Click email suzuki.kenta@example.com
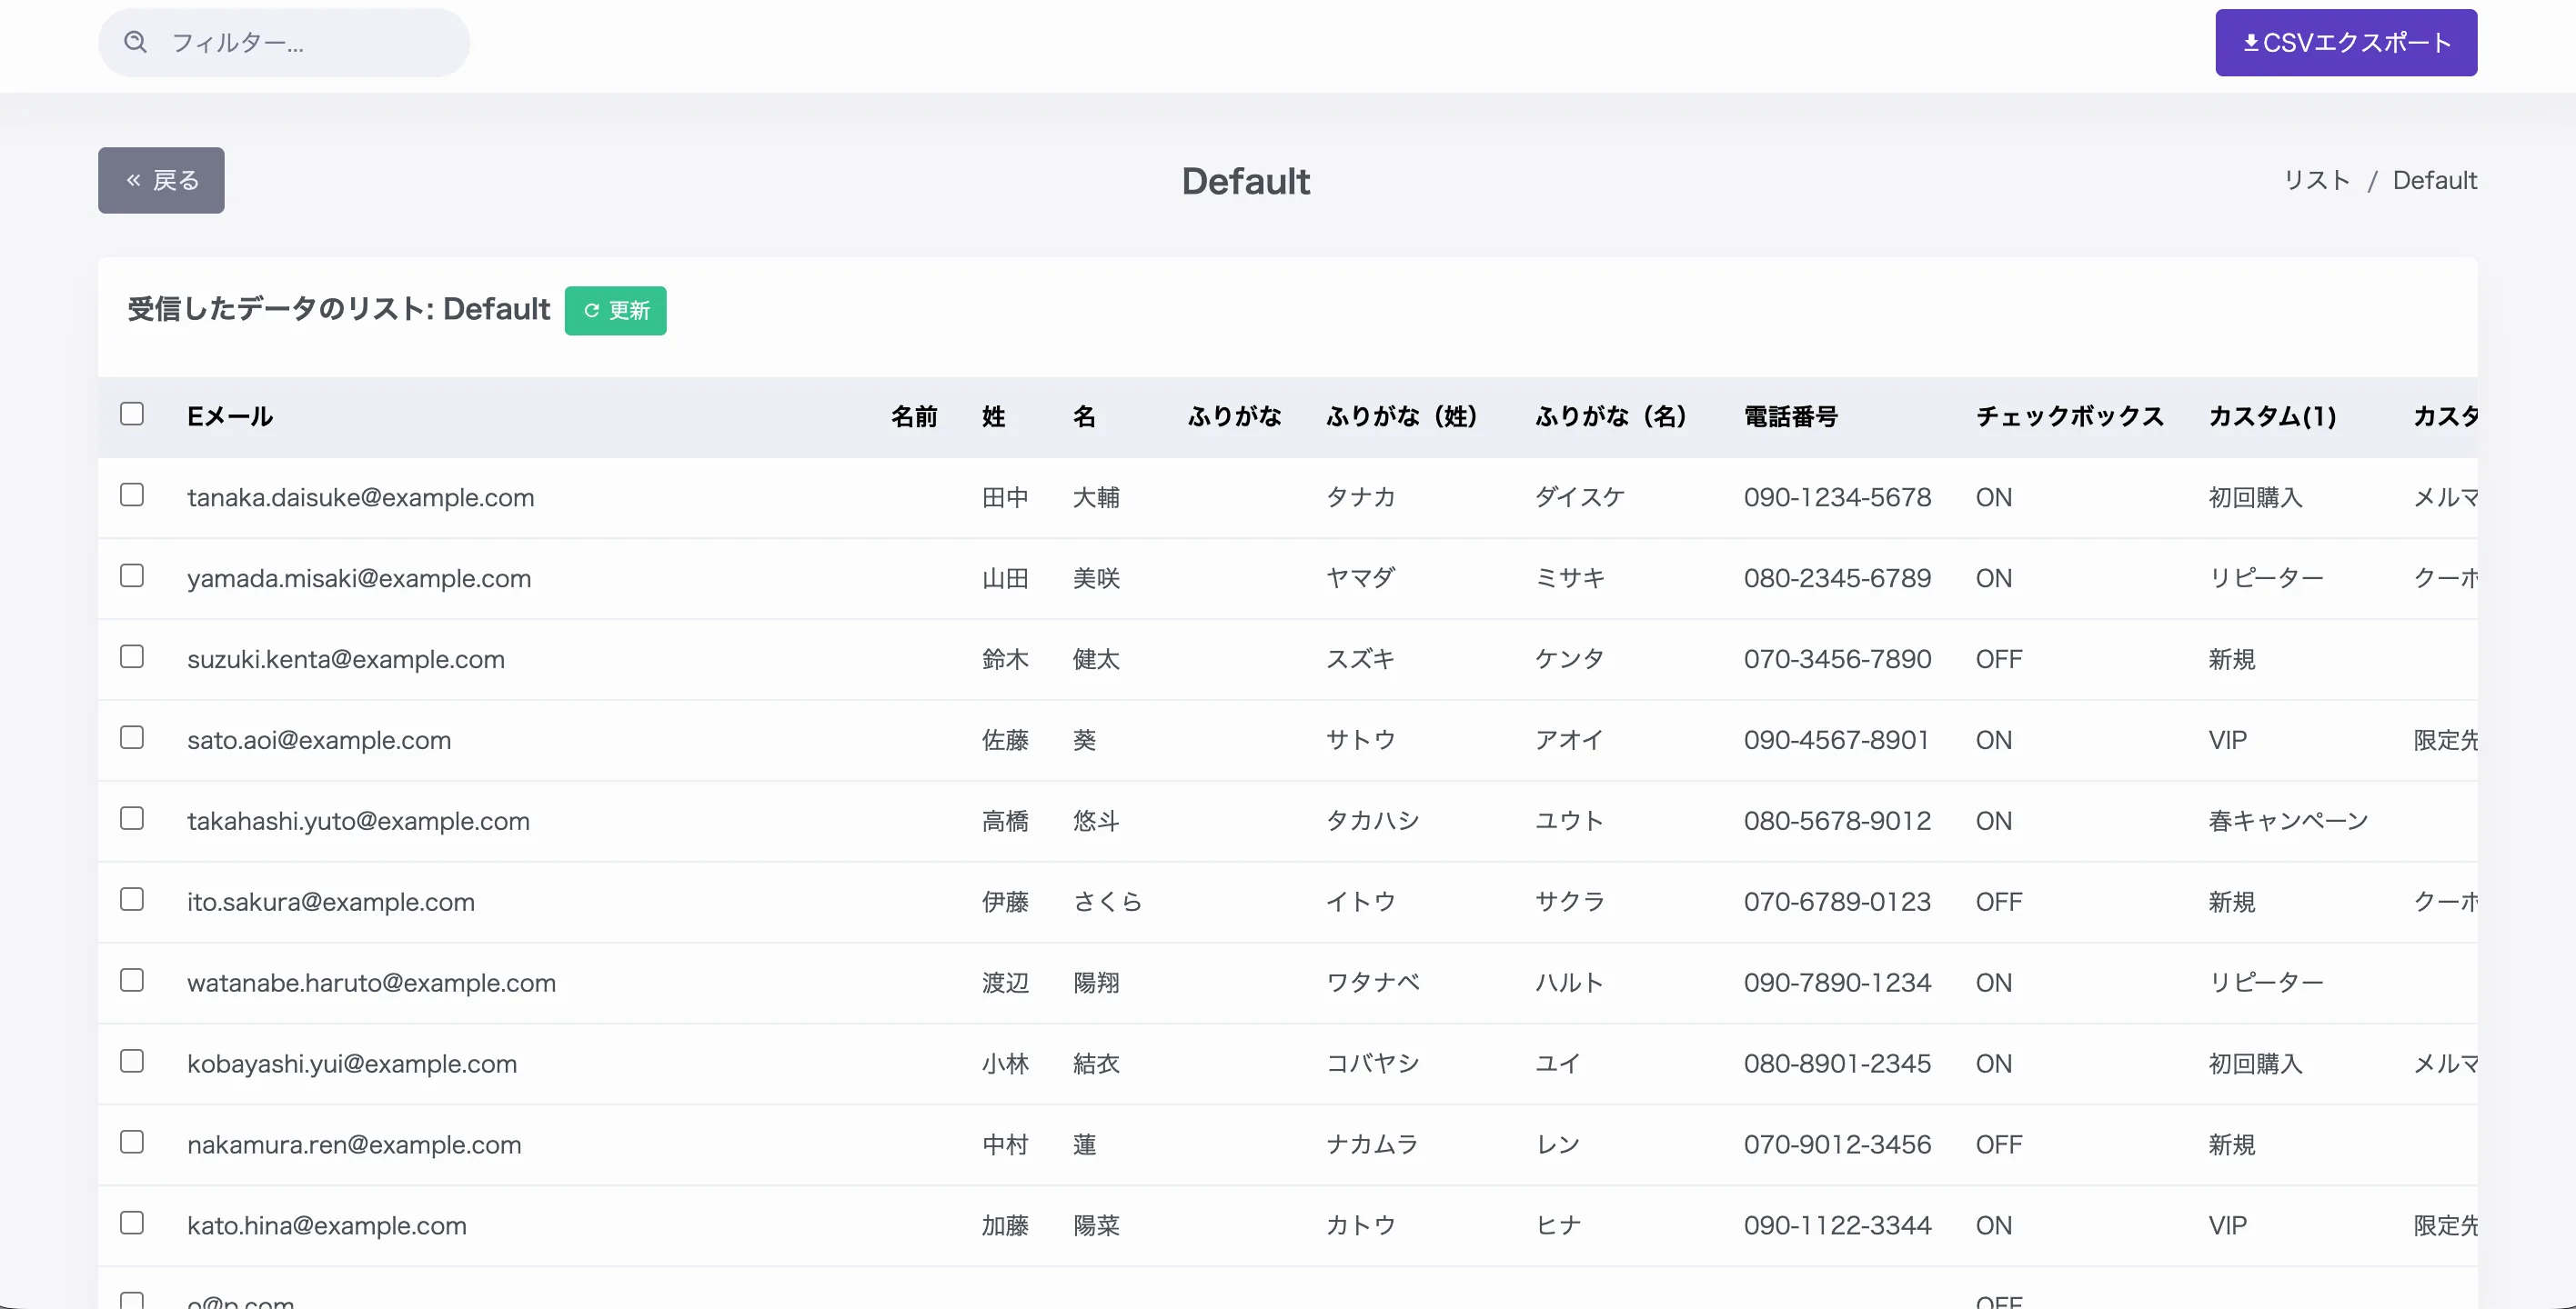 [x=346, y=659]
